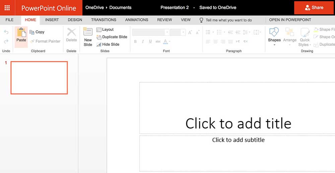
Task: Click the Copy icon in Clipboard group
Action: [32, 32]
